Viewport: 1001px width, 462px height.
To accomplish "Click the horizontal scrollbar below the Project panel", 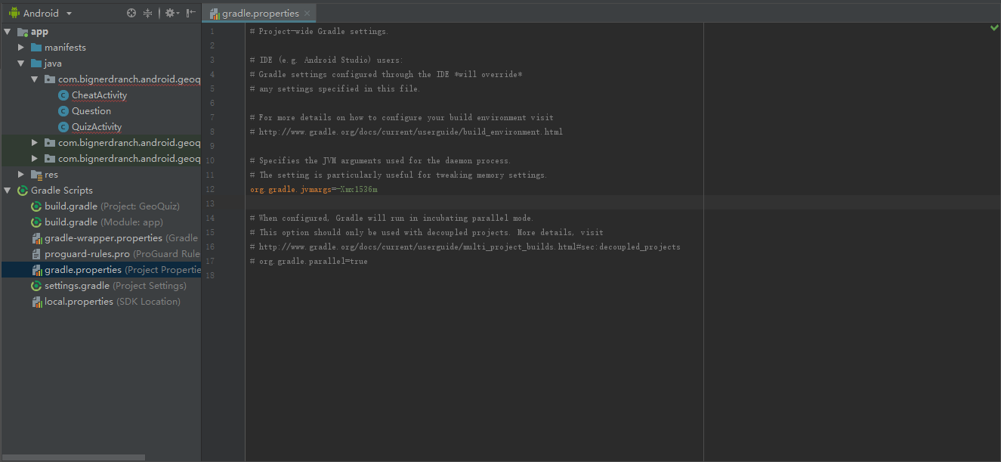I will pos(73,457).
